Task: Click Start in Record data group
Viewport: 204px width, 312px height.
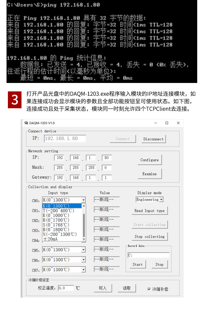Action: 138,264
